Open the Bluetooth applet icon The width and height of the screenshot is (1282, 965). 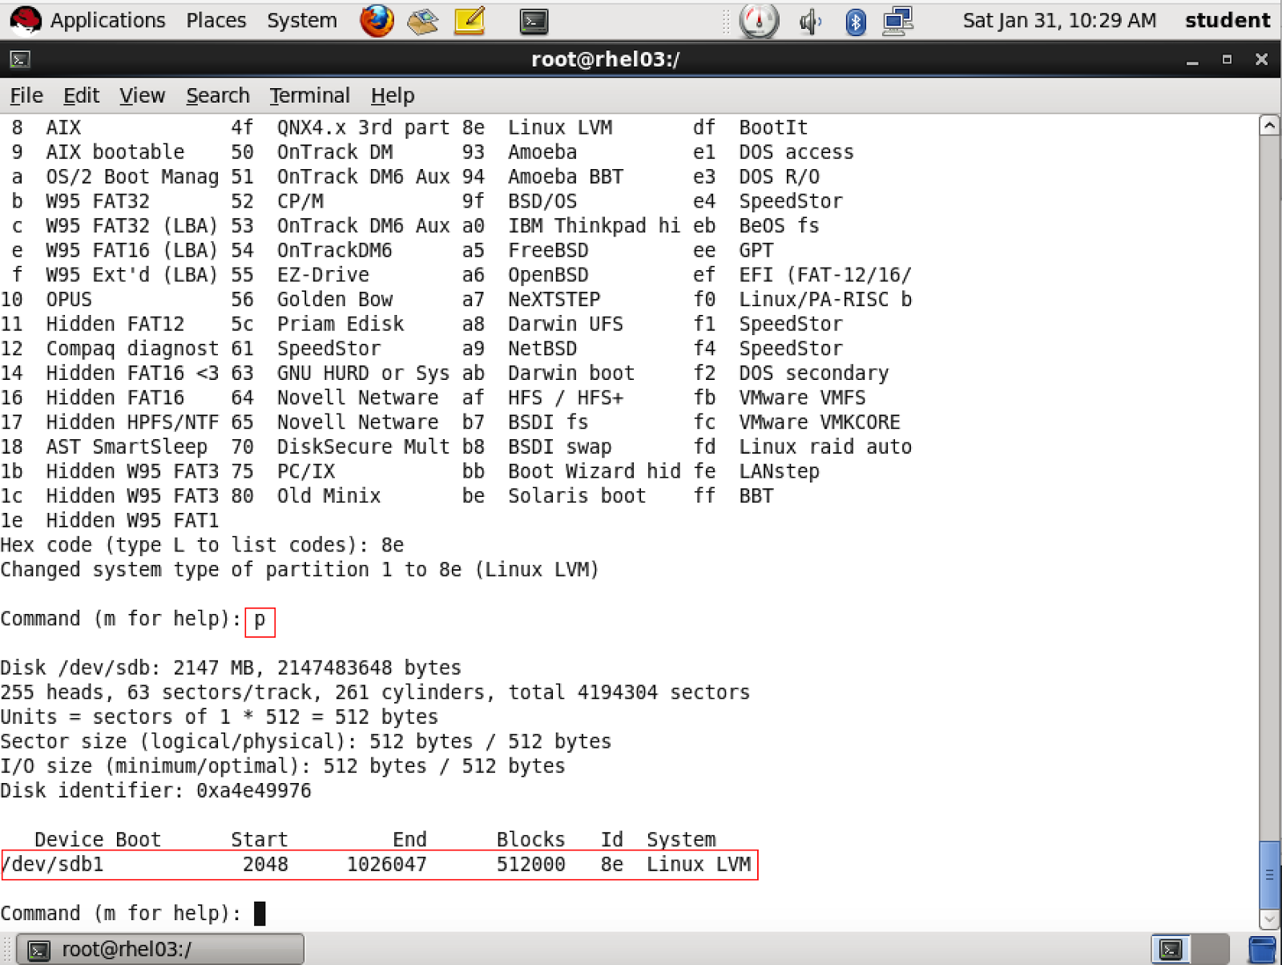856,22
